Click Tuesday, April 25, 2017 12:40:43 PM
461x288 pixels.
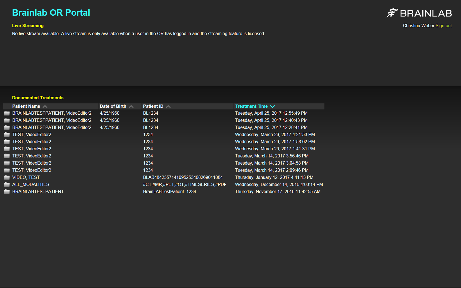[271, 120]
